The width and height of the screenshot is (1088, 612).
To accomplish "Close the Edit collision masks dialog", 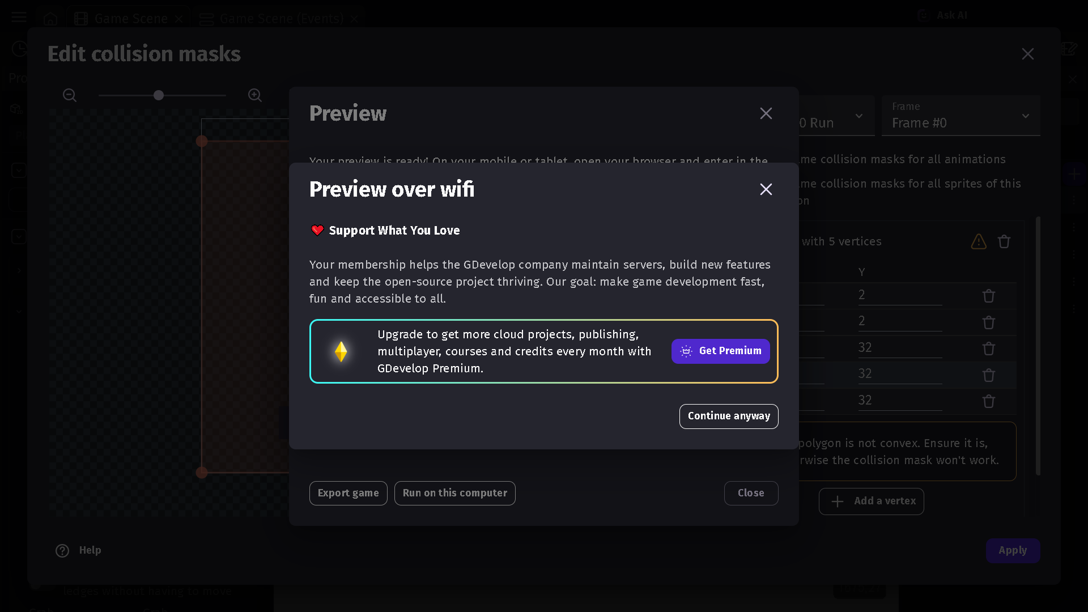I will (1028, 54).
